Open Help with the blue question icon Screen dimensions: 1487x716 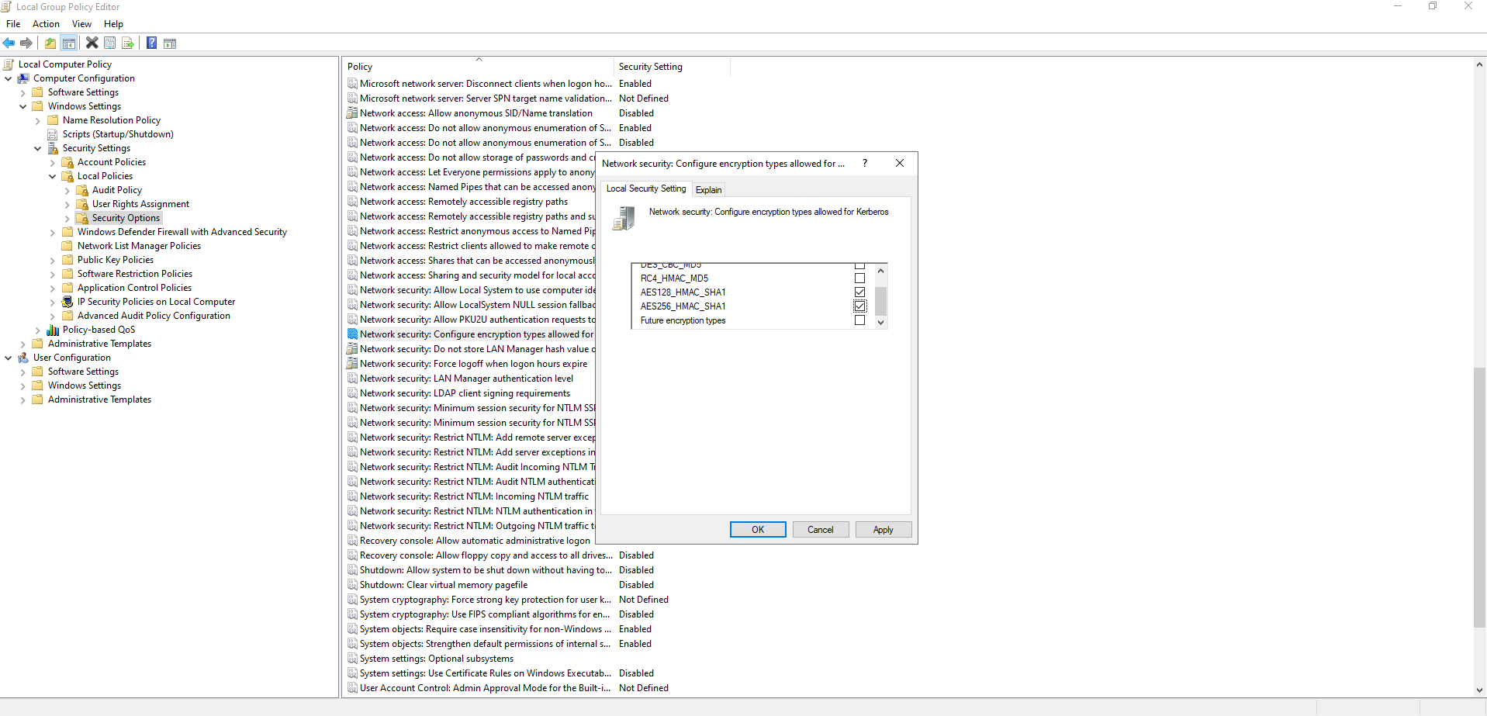coord(152,43)
